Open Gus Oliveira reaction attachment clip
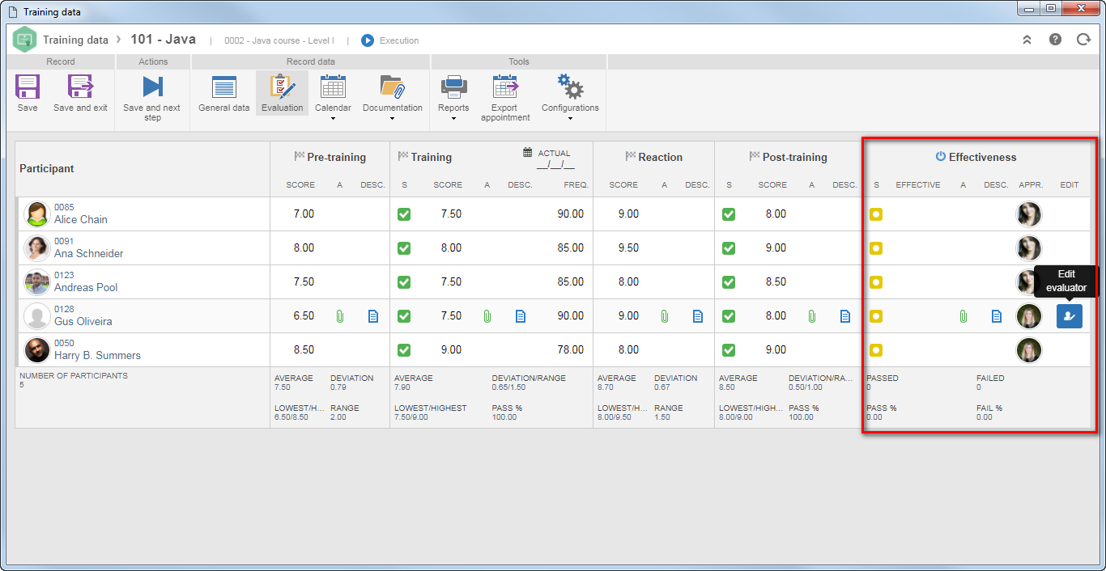The image size is (1106, 571). (x=665, y=316)
